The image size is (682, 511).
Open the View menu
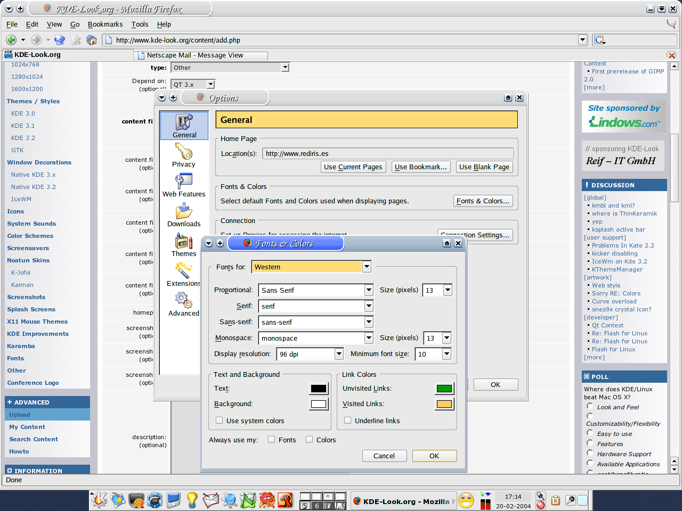point(54,24)
